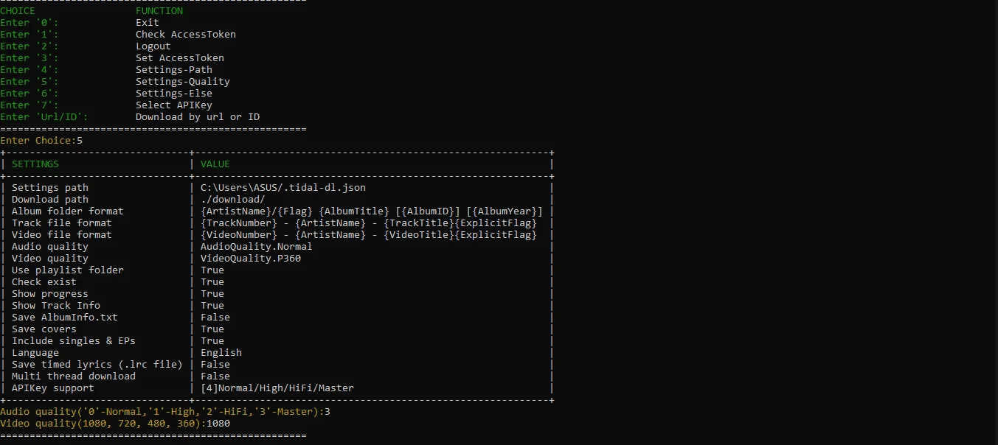Click the value starting with {VideoNumber}
Viewport: 998px width, 445px height.
pyautogui.click(x=369, y=235)
